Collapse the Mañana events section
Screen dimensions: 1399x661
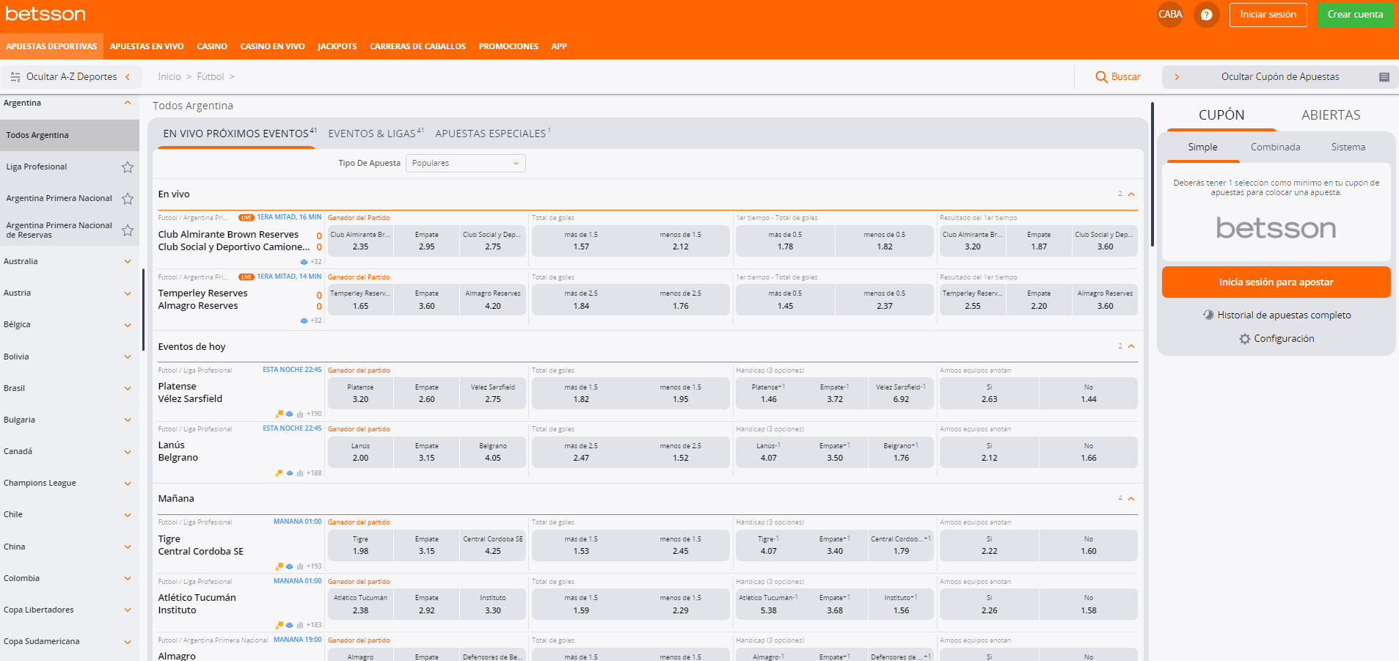click(x=1131, y=499)
